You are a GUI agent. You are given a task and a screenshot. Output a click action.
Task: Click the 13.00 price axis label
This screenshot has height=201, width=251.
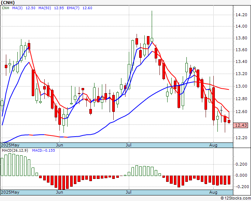click(x=241, y=87)
